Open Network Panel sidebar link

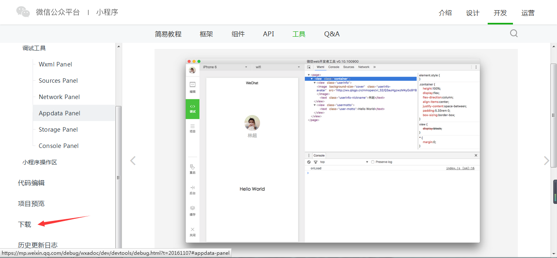point(59,97)
